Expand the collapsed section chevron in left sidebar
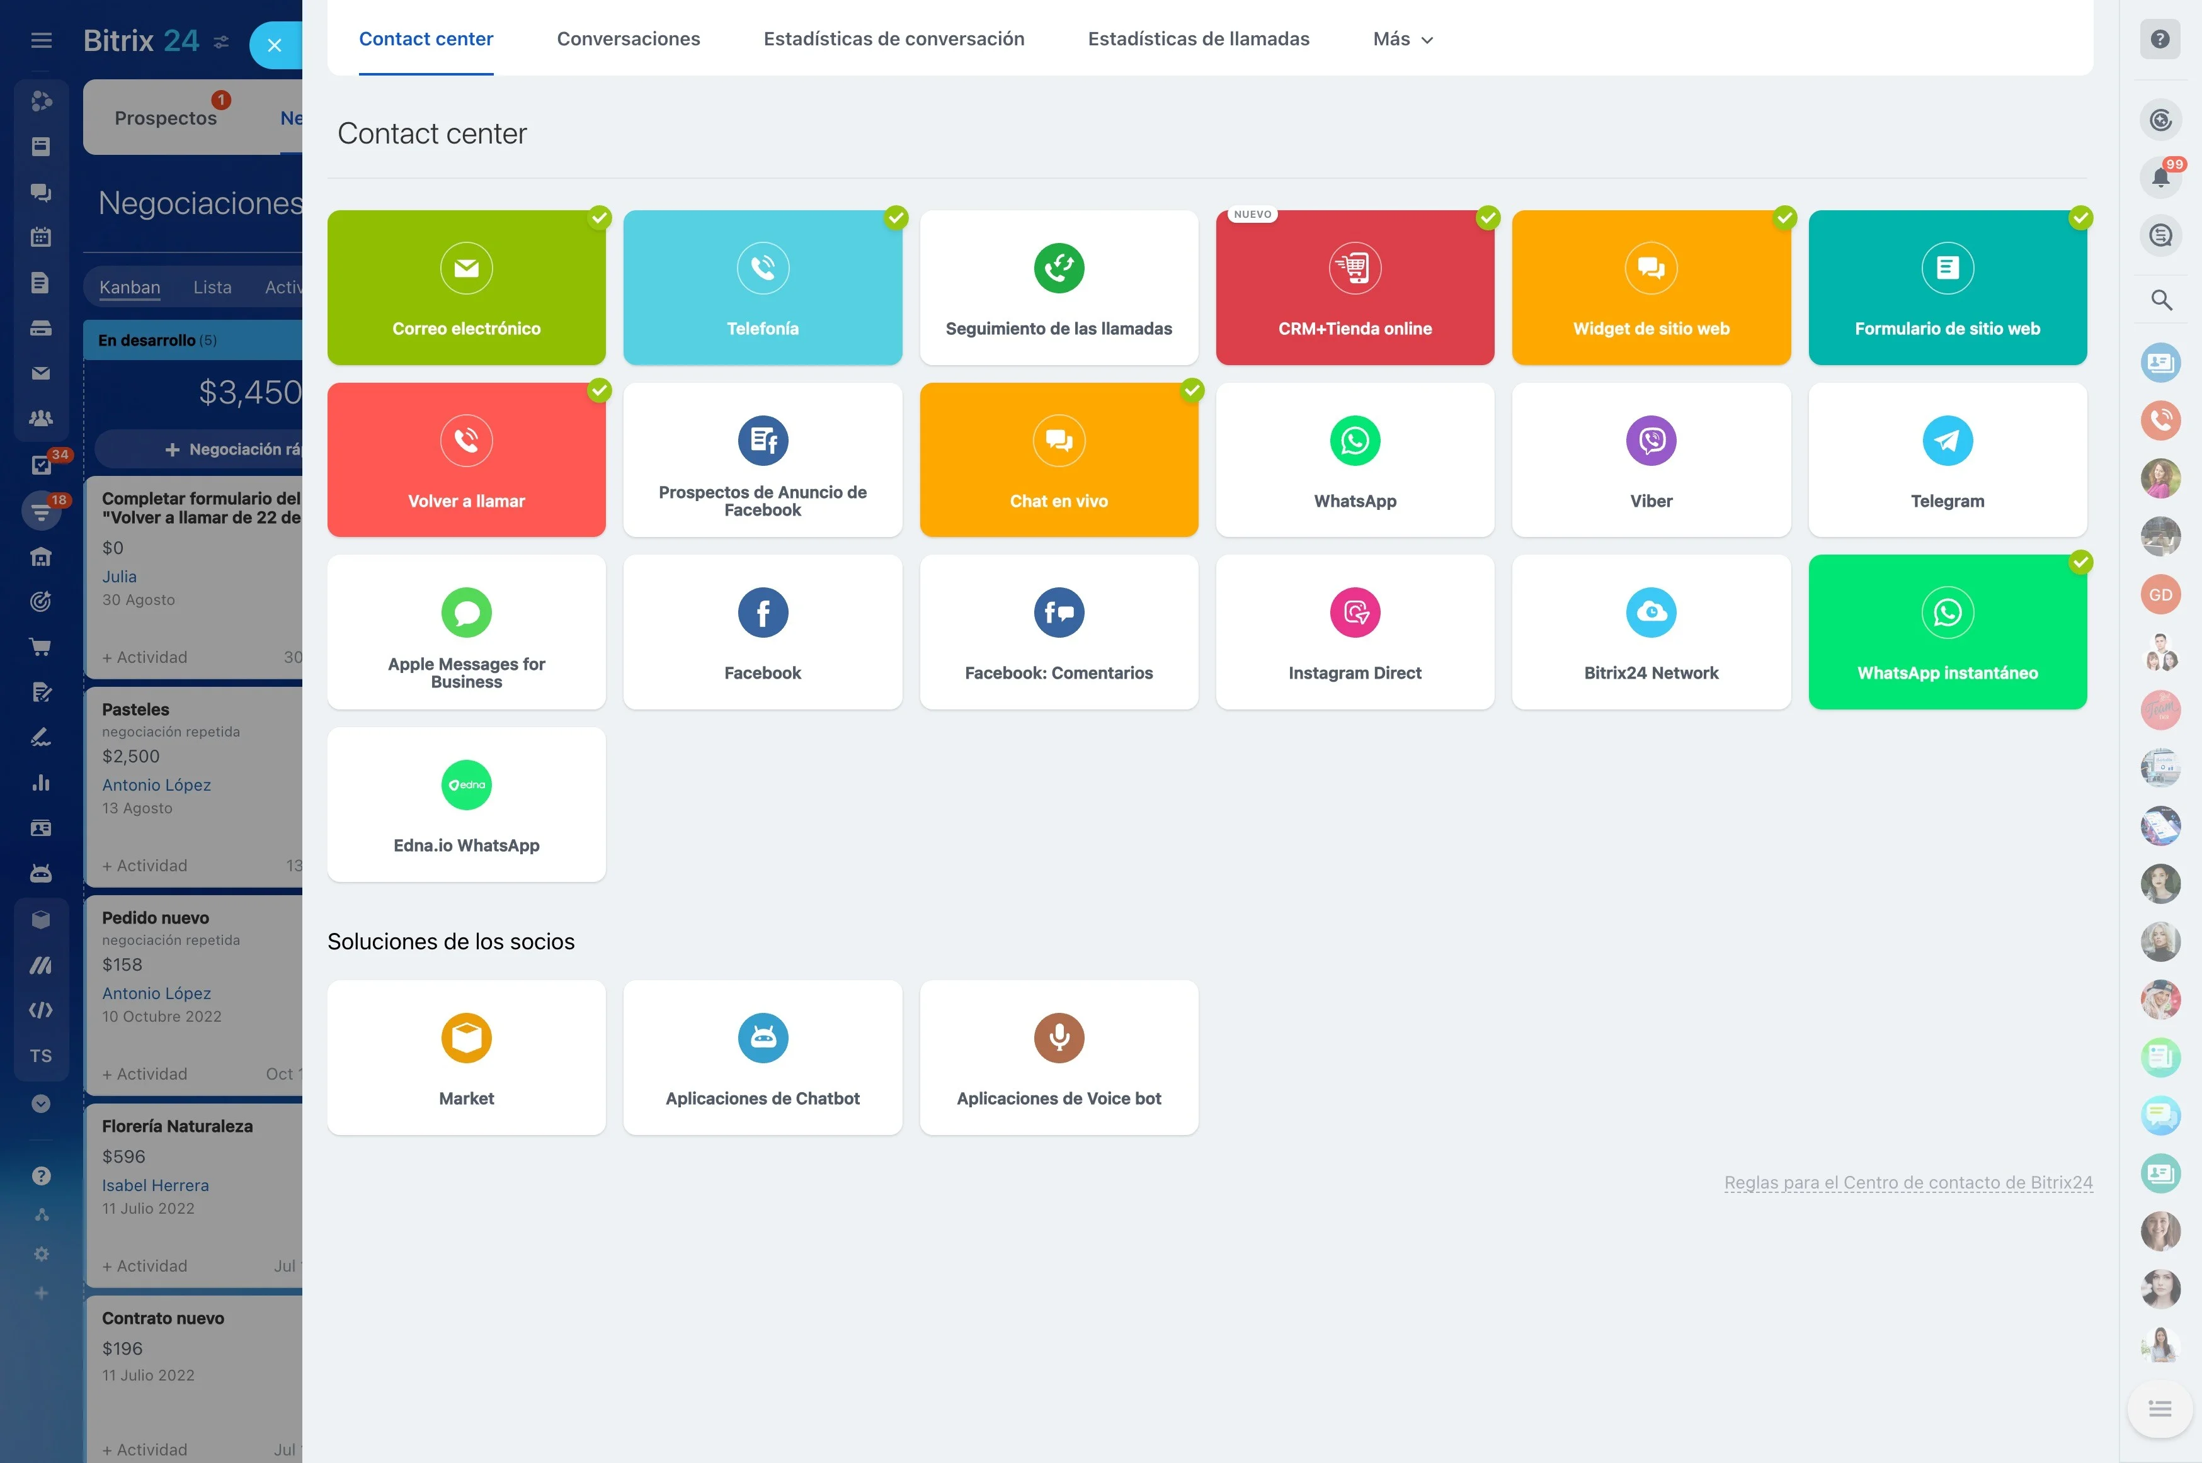2202x1463 pixels. [41, 1104]
